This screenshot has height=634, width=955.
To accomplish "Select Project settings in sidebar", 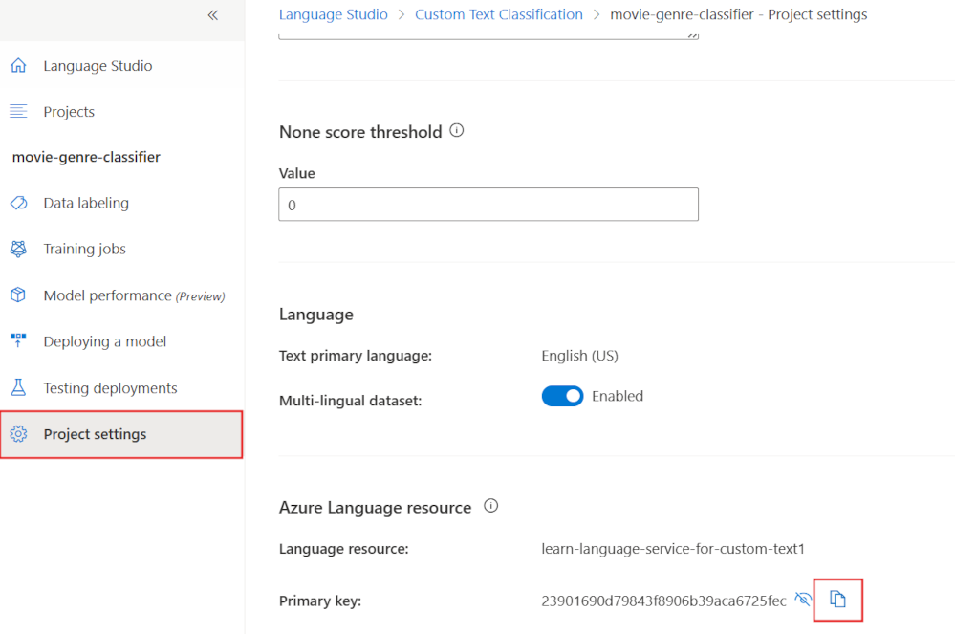I will click(x=121, y=434).
